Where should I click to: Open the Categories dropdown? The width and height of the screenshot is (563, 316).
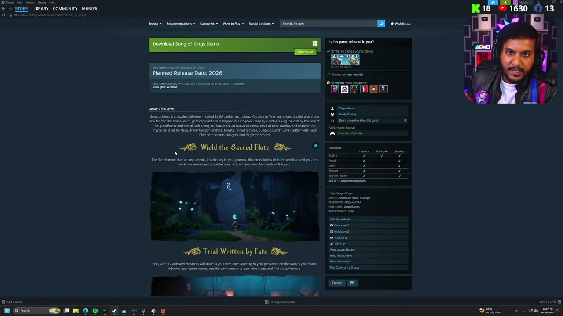click(x=209, y=24)
